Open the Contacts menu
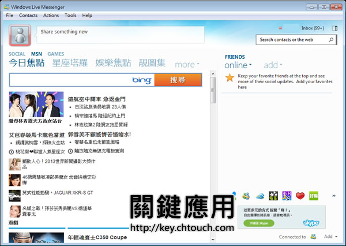The image size is (346, 246). 28,15
